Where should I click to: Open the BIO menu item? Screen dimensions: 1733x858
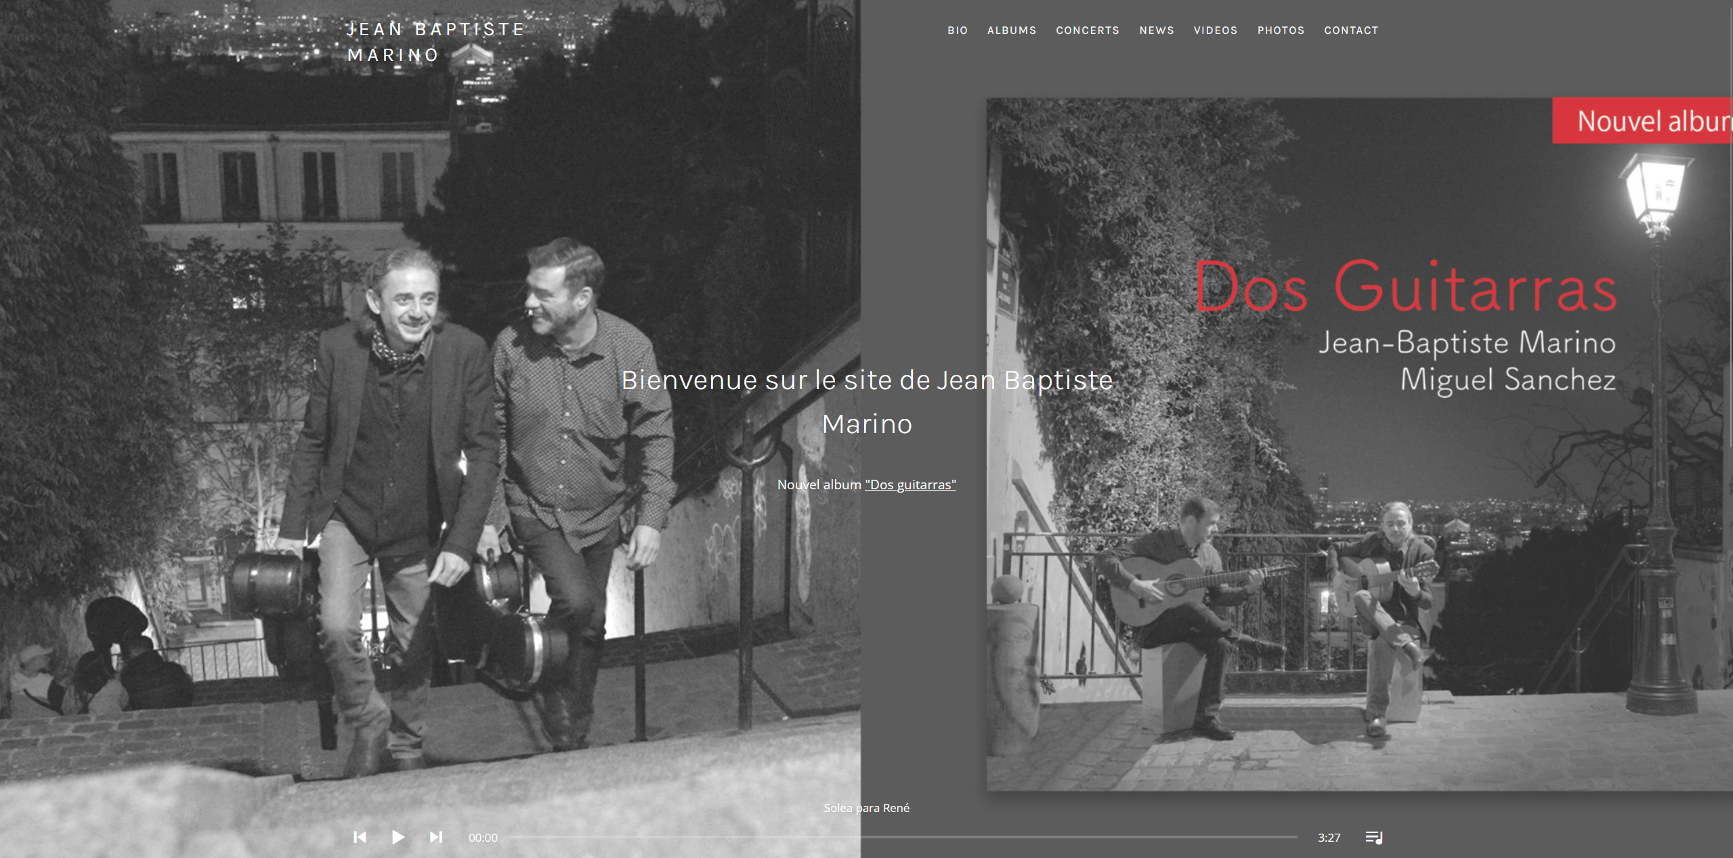pos(957,30)
